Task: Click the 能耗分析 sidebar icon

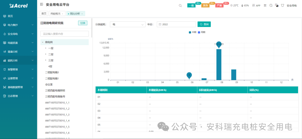Action: pyautogui.click(x=5, y=61)
